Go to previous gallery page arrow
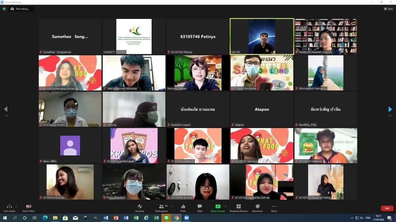 pyautogui.click(x=5, y=109)
